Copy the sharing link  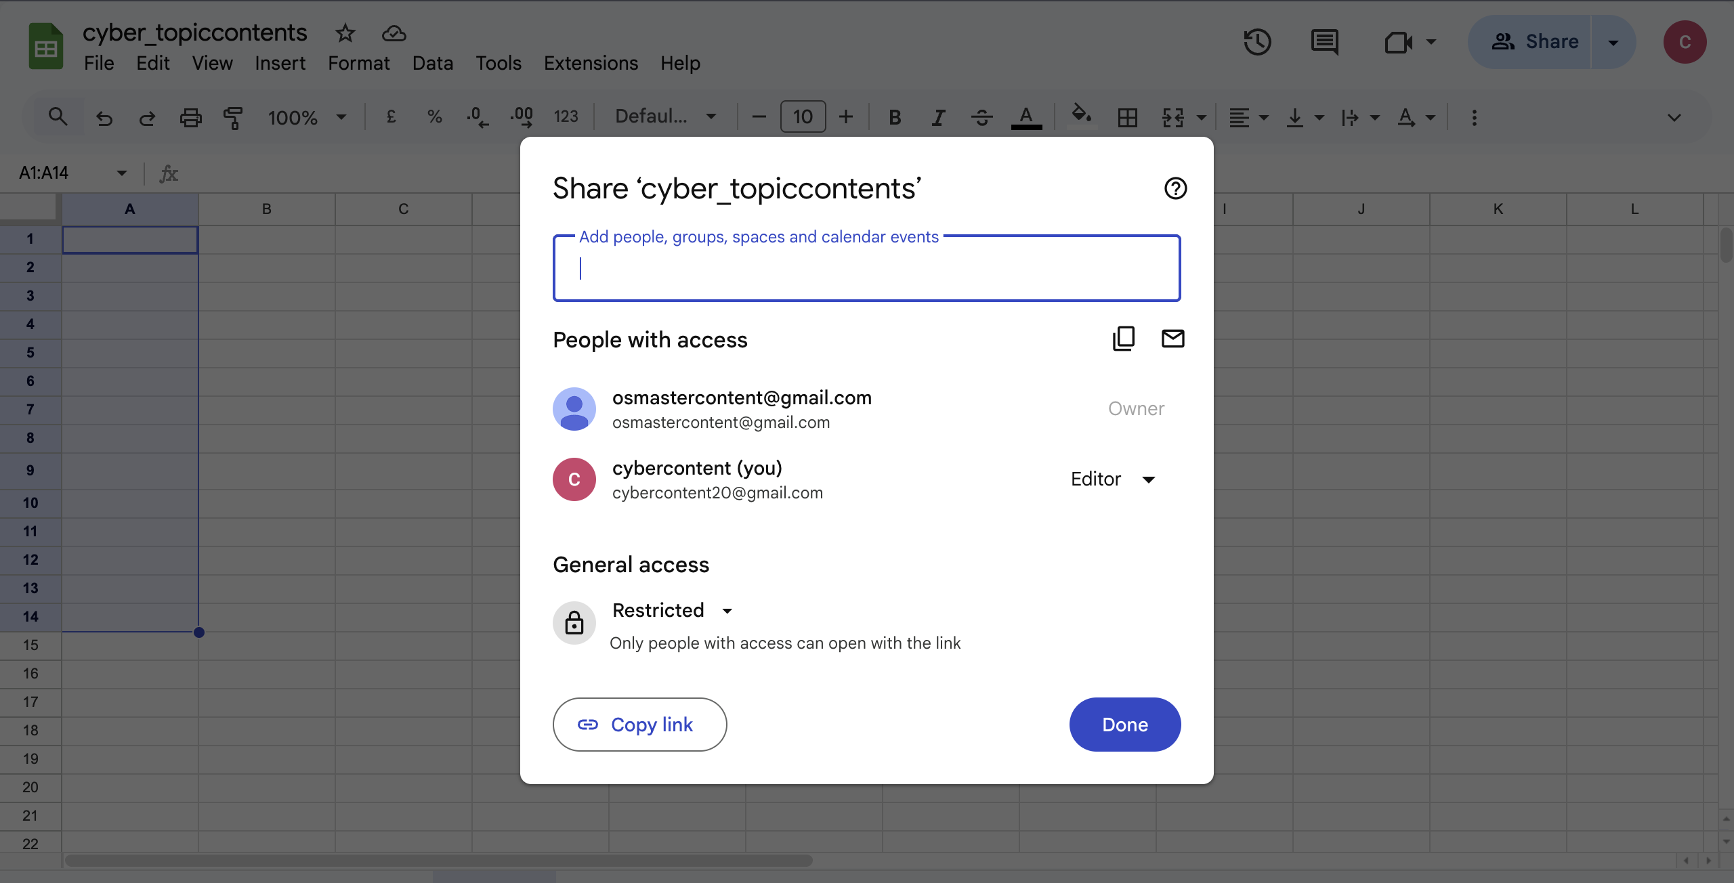[x=639, y=724]
